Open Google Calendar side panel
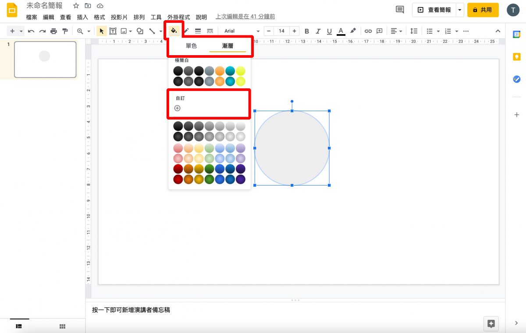This screenshot has height=333, width=526. 516,35
